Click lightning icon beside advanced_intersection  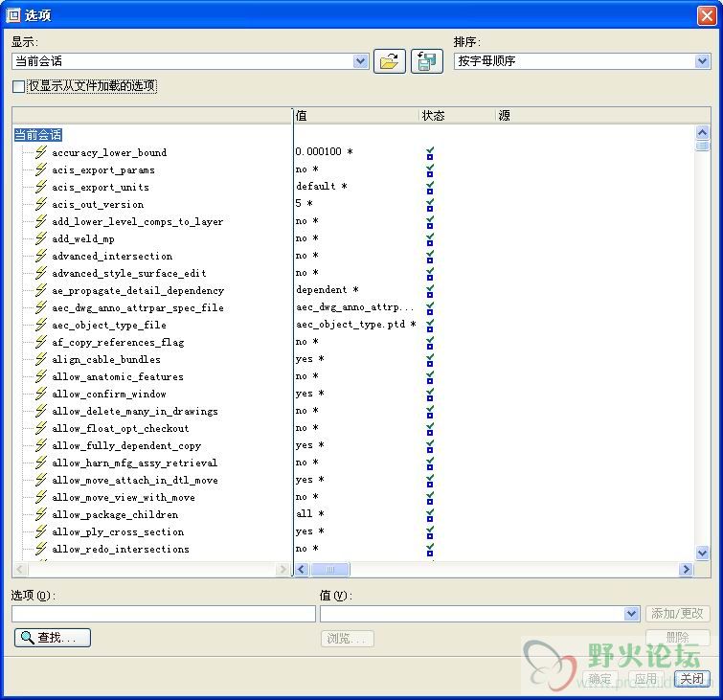41,255
